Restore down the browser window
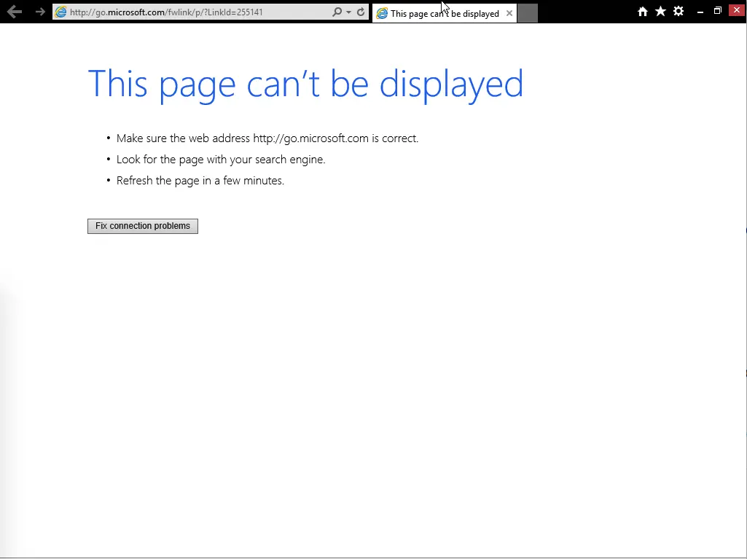This screenshot has width=747, height=559. [717, 10]
